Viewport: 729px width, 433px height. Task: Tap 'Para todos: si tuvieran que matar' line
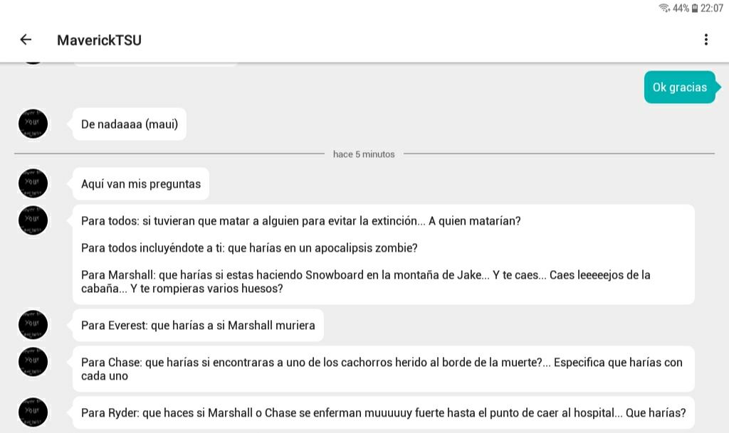point(301,221)
